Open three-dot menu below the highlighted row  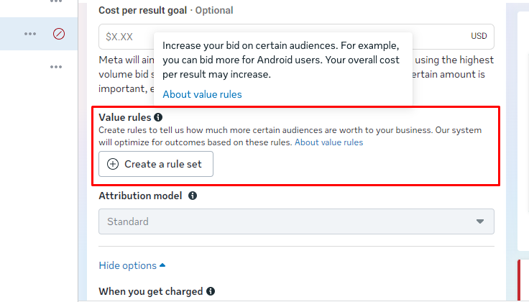tap(56, 67)
